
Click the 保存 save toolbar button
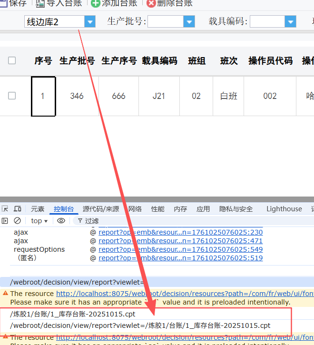point(13,3)
